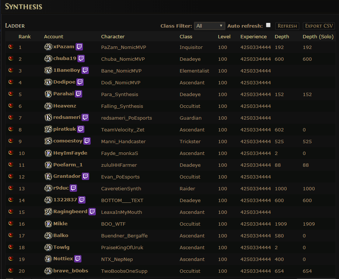
Task: Open Ragingbeerd's Twitch stream icon
Action: pyautogui.click(x=92, y=211)
